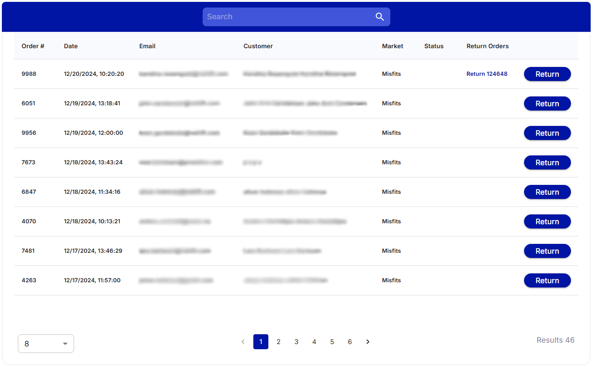Select Return on order 6847 row
The width and height of the screenshot is (593, 367).
tap(547, 192)
